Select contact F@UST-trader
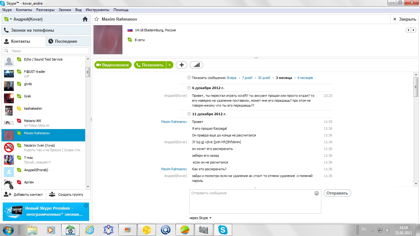This screenshot has width=420, height=236. coord(43,74)
